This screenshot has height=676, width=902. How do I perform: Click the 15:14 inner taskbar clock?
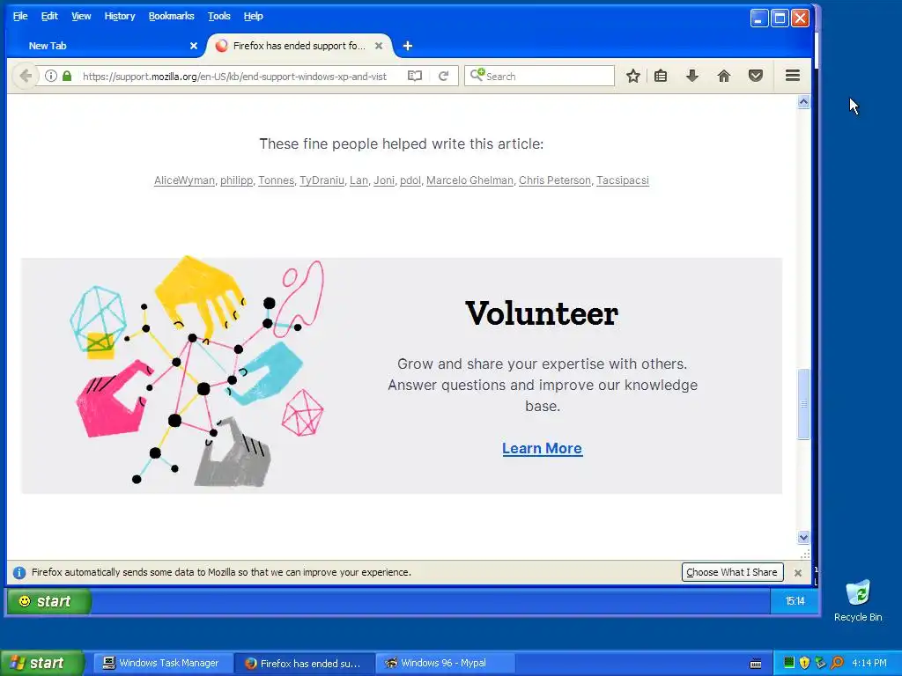(795, 601)
